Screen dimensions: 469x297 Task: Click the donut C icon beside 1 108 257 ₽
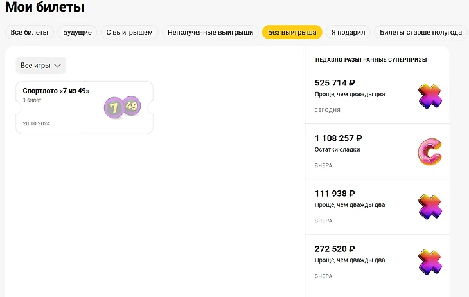[430, 152]
